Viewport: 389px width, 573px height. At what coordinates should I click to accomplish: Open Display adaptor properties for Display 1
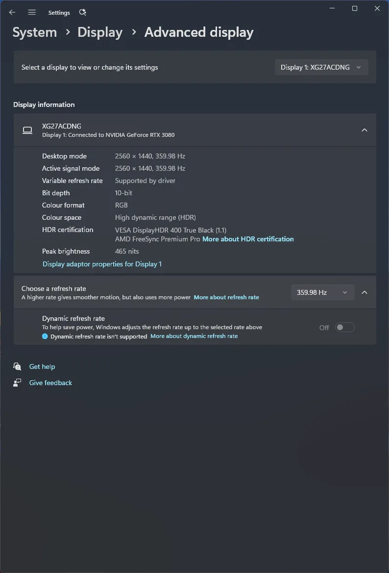102,264
